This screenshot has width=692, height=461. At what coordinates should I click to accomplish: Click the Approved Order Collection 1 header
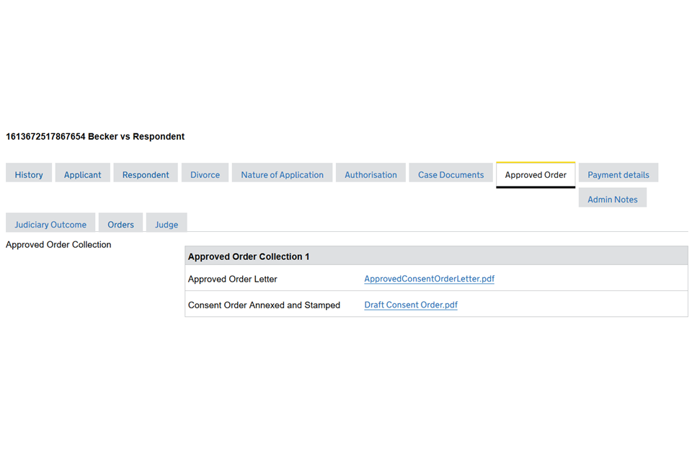click(x=249, y=256)
